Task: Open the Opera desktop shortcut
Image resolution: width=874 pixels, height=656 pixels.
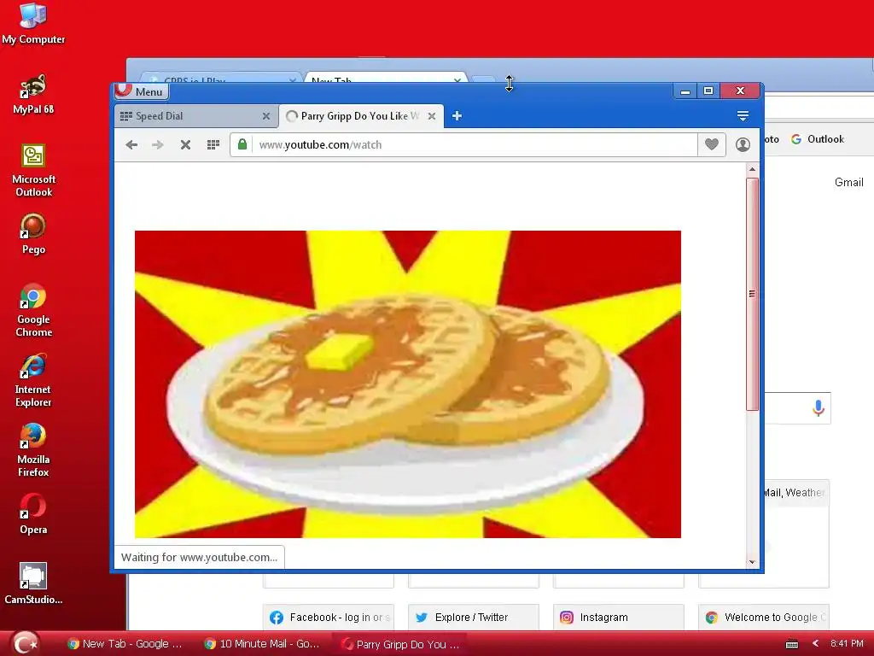Action: pyautogui.click(x=33, y=514)
